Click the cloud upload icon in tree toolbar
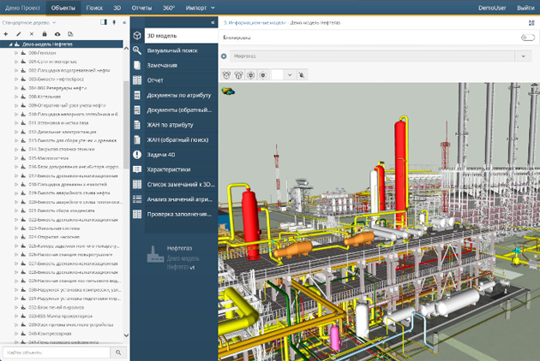 [x=57, y=33]
